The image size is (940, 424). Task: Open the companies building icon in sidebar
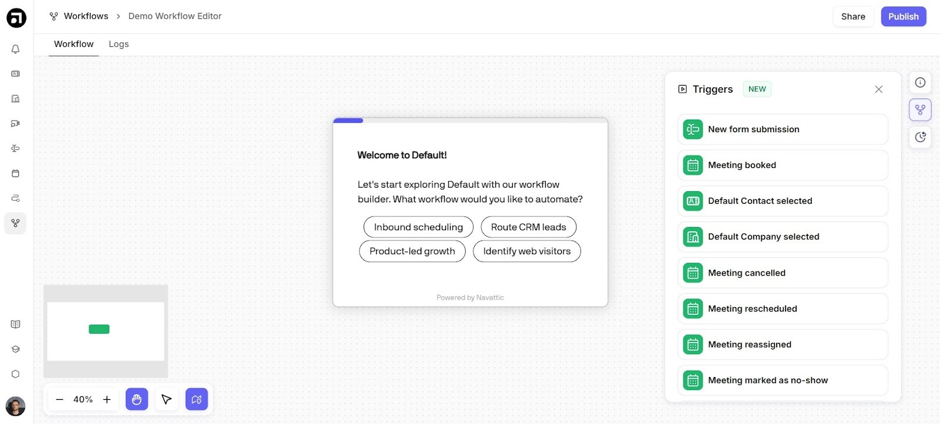coord(15,99)
